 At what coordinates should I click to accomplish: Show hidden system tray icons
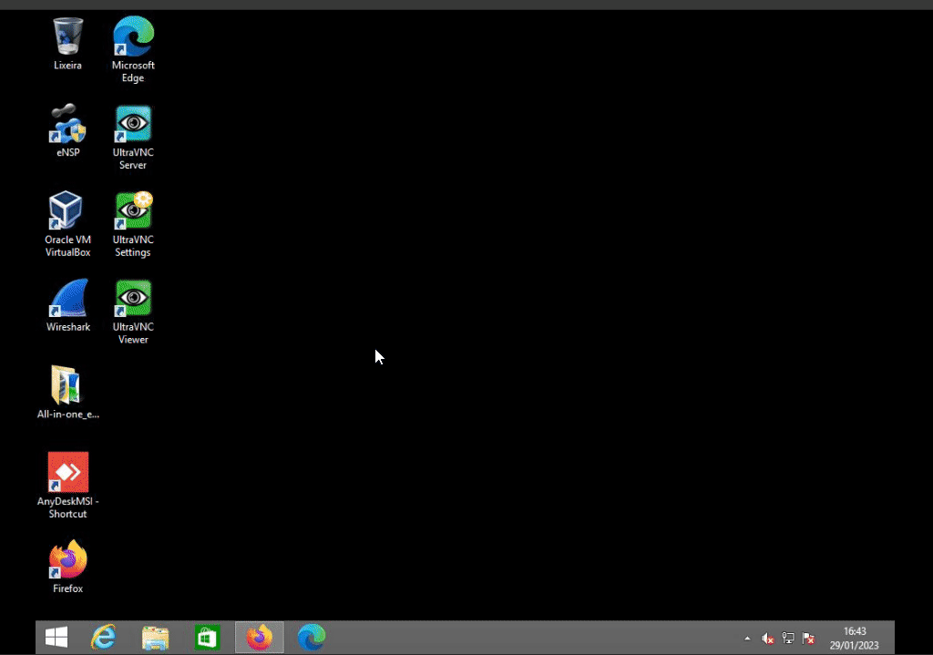747,639
